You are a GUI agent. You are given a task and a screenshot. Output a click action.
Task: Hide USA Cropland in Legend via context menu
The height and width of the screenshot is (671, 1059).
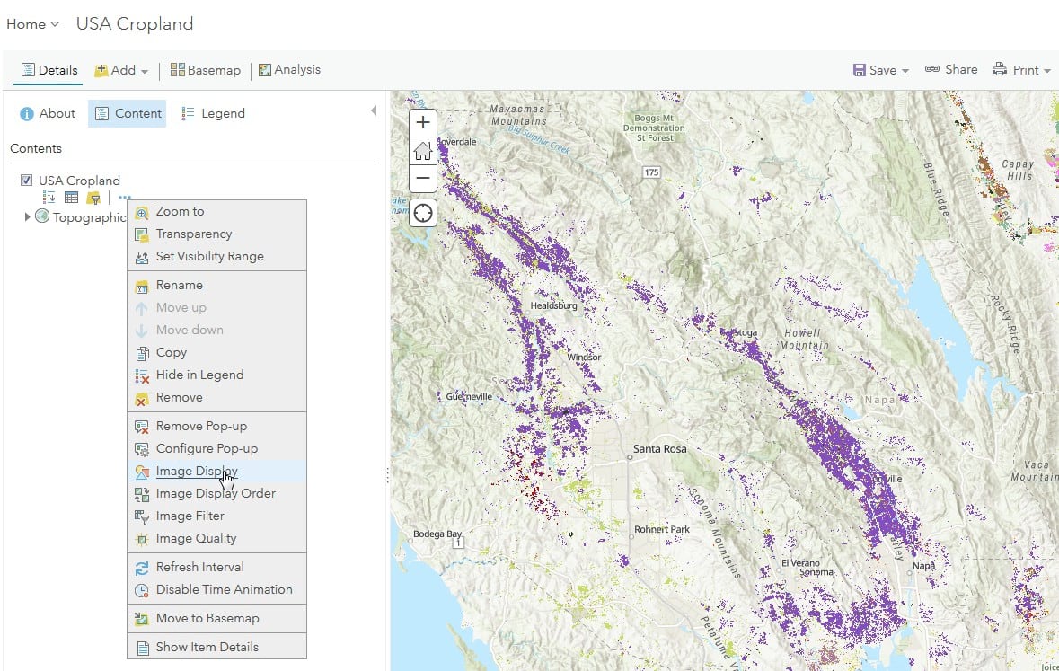200,375
